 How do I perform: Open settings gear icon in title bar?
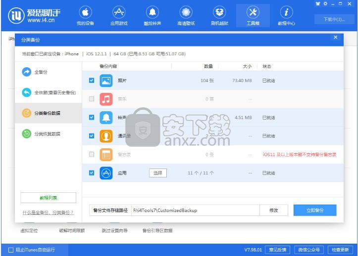coord(325,3)
